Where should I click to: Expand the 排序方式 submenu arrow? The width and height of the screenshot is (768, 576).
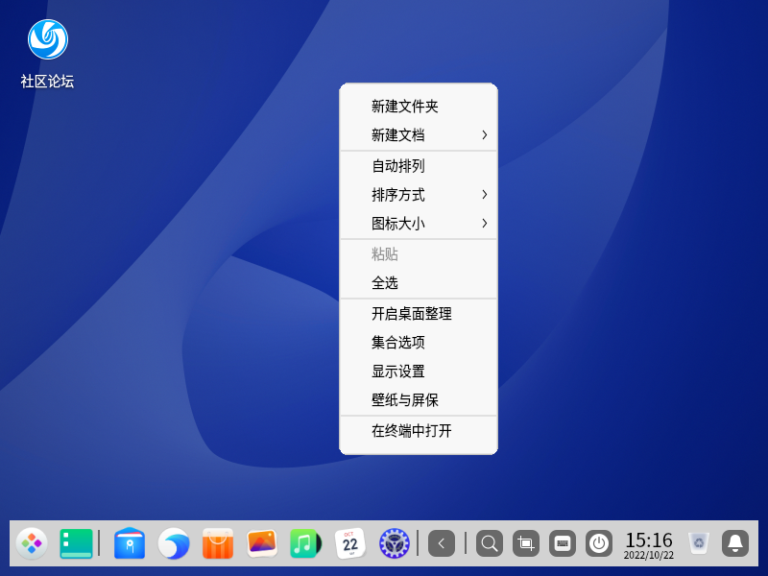coord(485,195)
